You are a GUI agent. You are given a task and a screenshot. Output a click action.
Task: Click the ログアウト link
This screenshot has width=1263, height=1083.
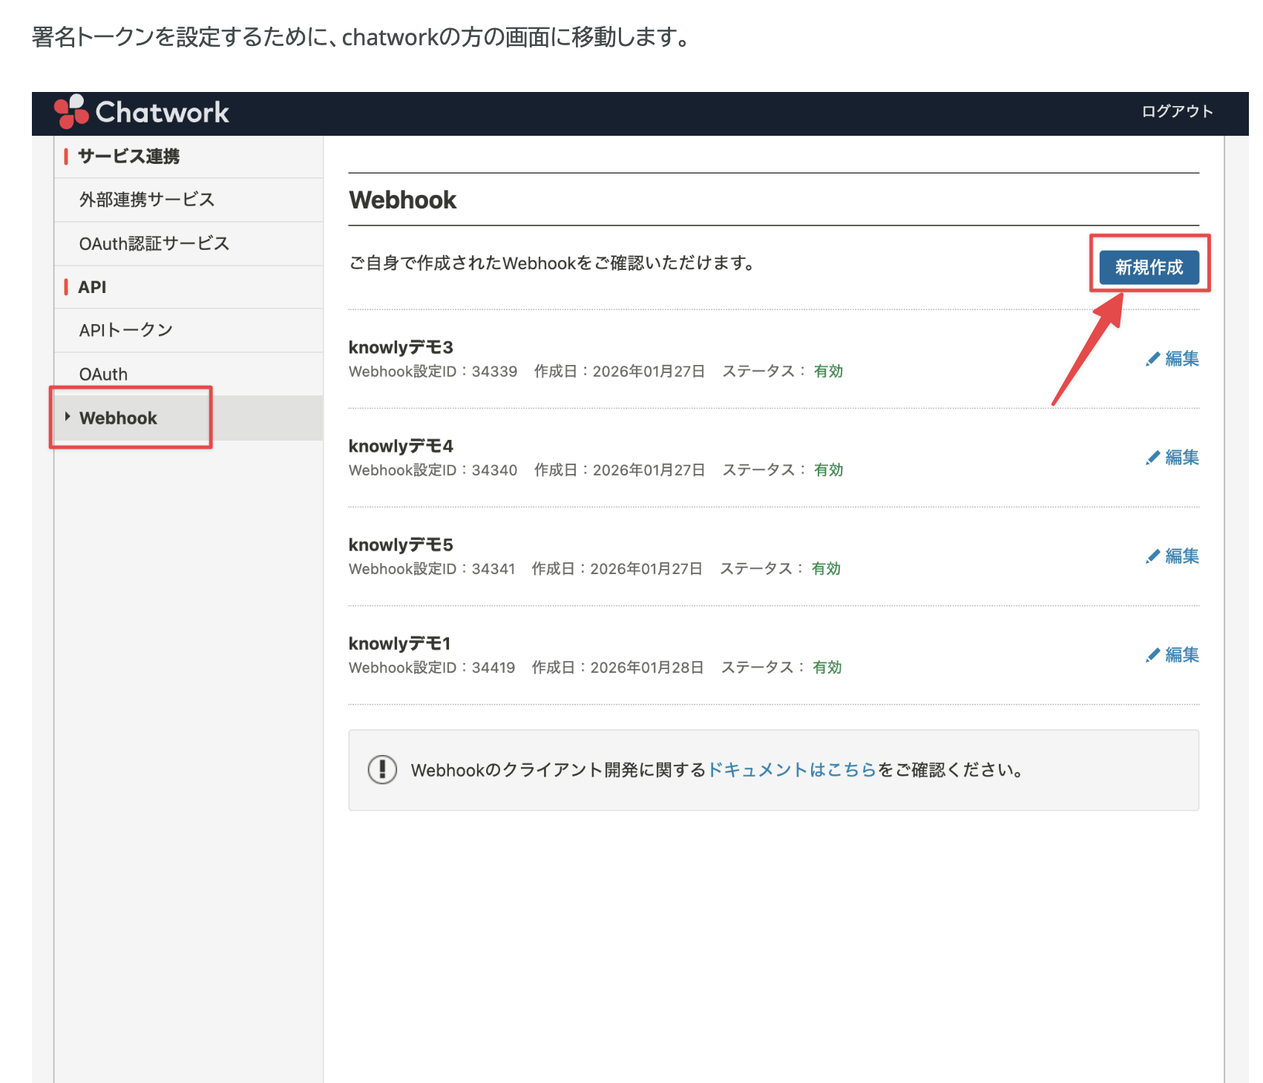[1178, 111]
